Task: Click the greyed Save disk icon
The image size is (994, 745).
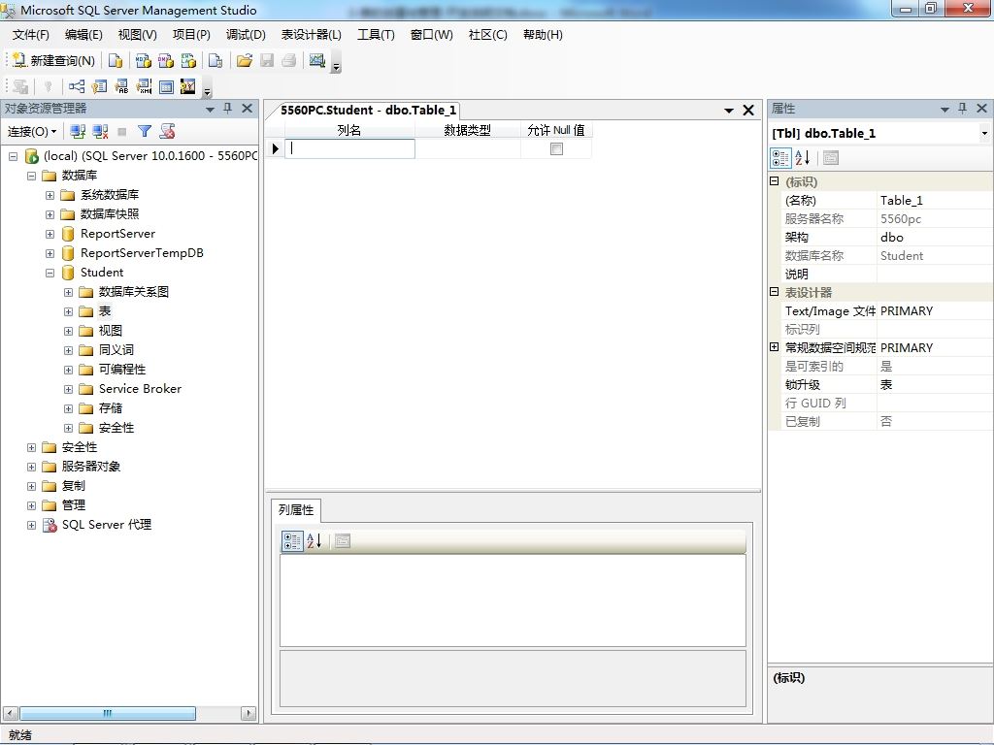Action: (267, 61)
